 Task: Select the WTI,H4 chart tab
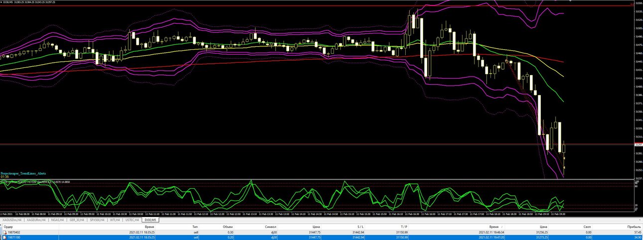[115, 219]
